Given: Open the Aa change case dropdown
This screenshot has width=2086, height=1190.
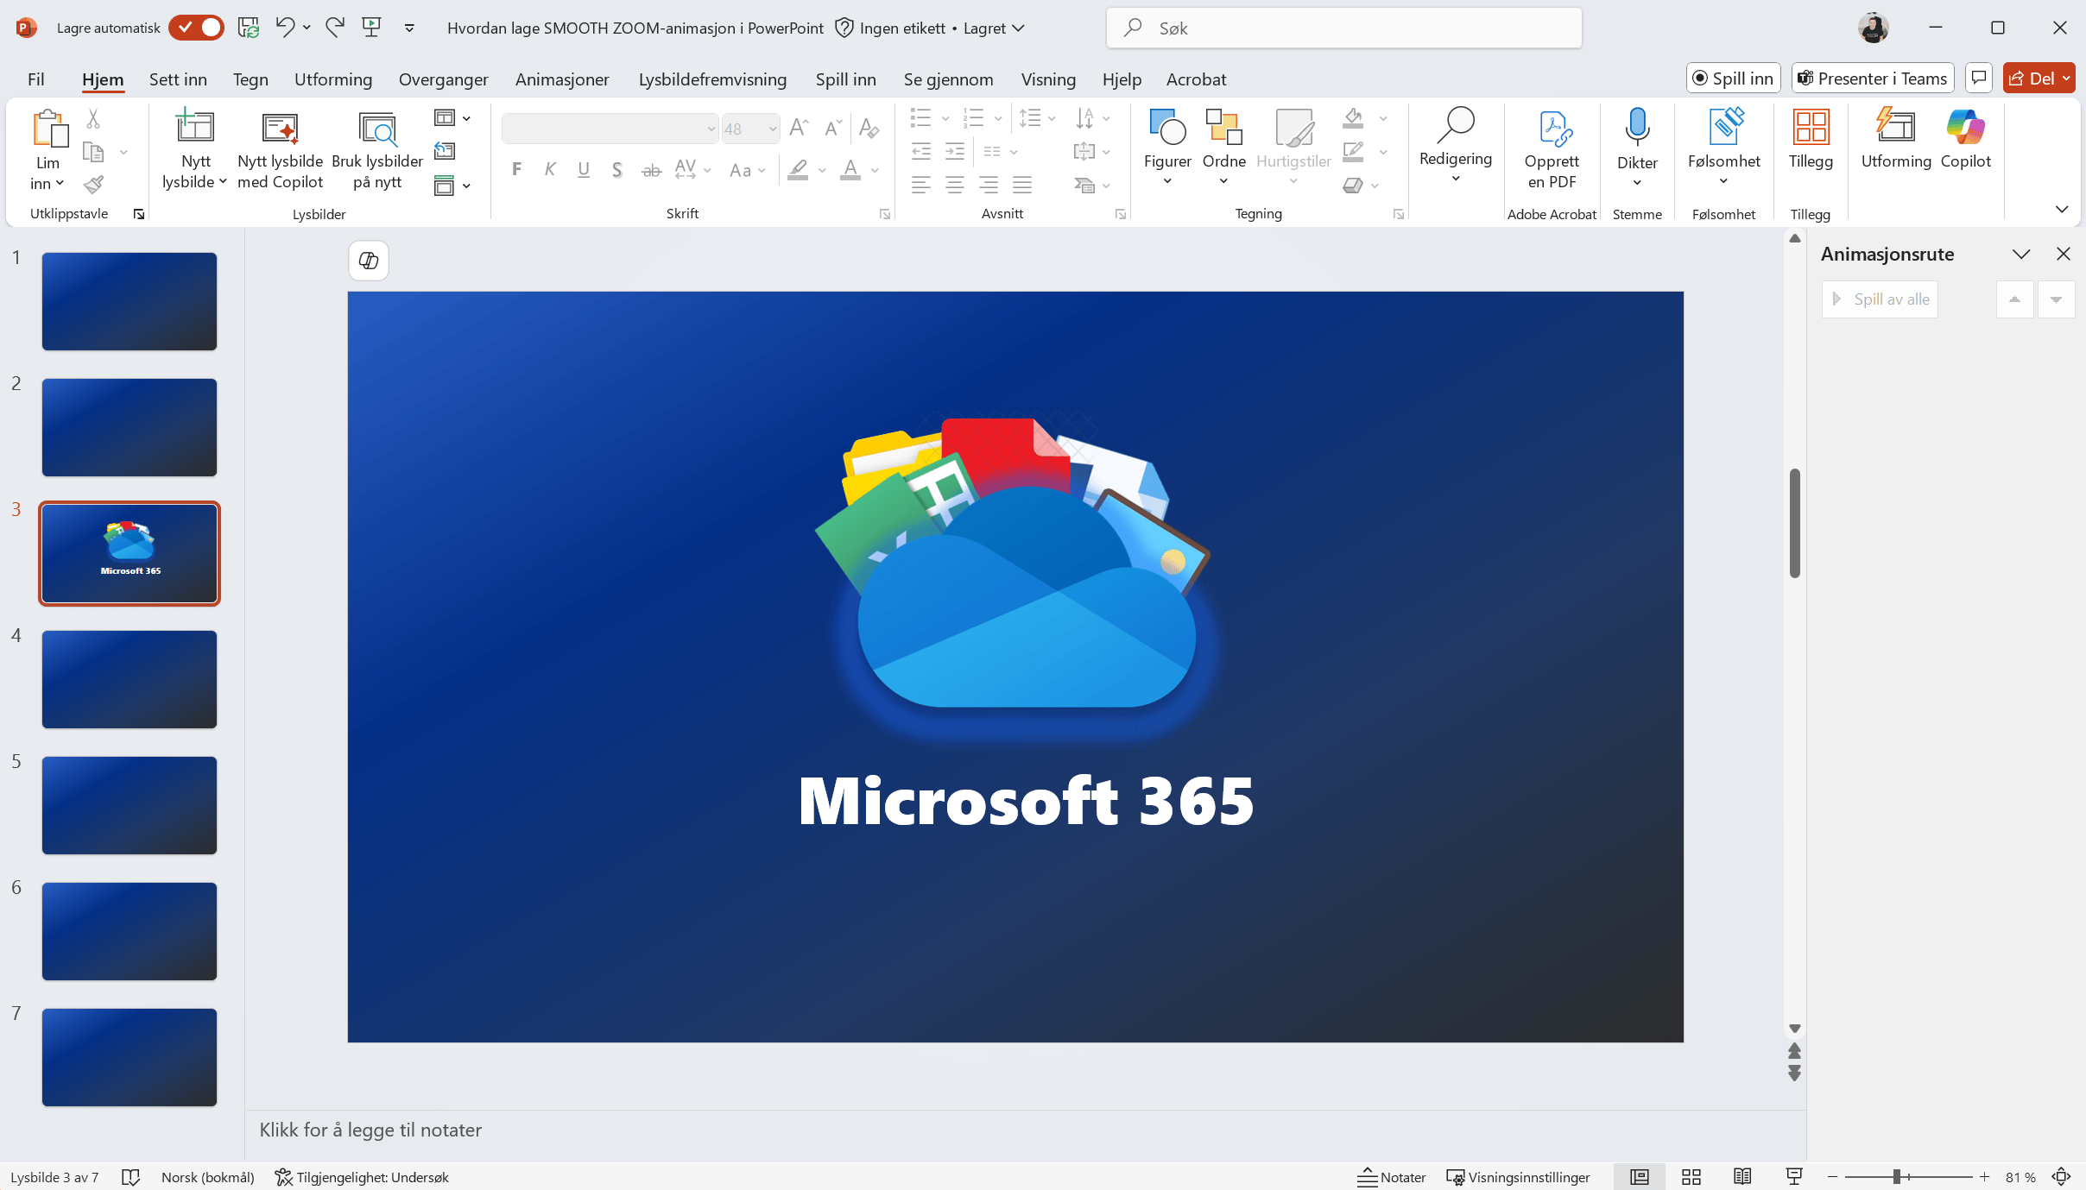Looking at the screenshot, I should click(x=747, y=170).
